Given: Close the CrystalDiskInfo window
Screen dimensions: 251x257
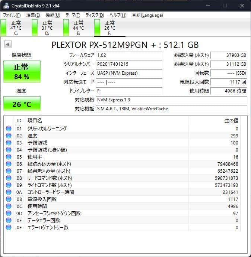Looking at the screenshot, I should tap(242, 6).
